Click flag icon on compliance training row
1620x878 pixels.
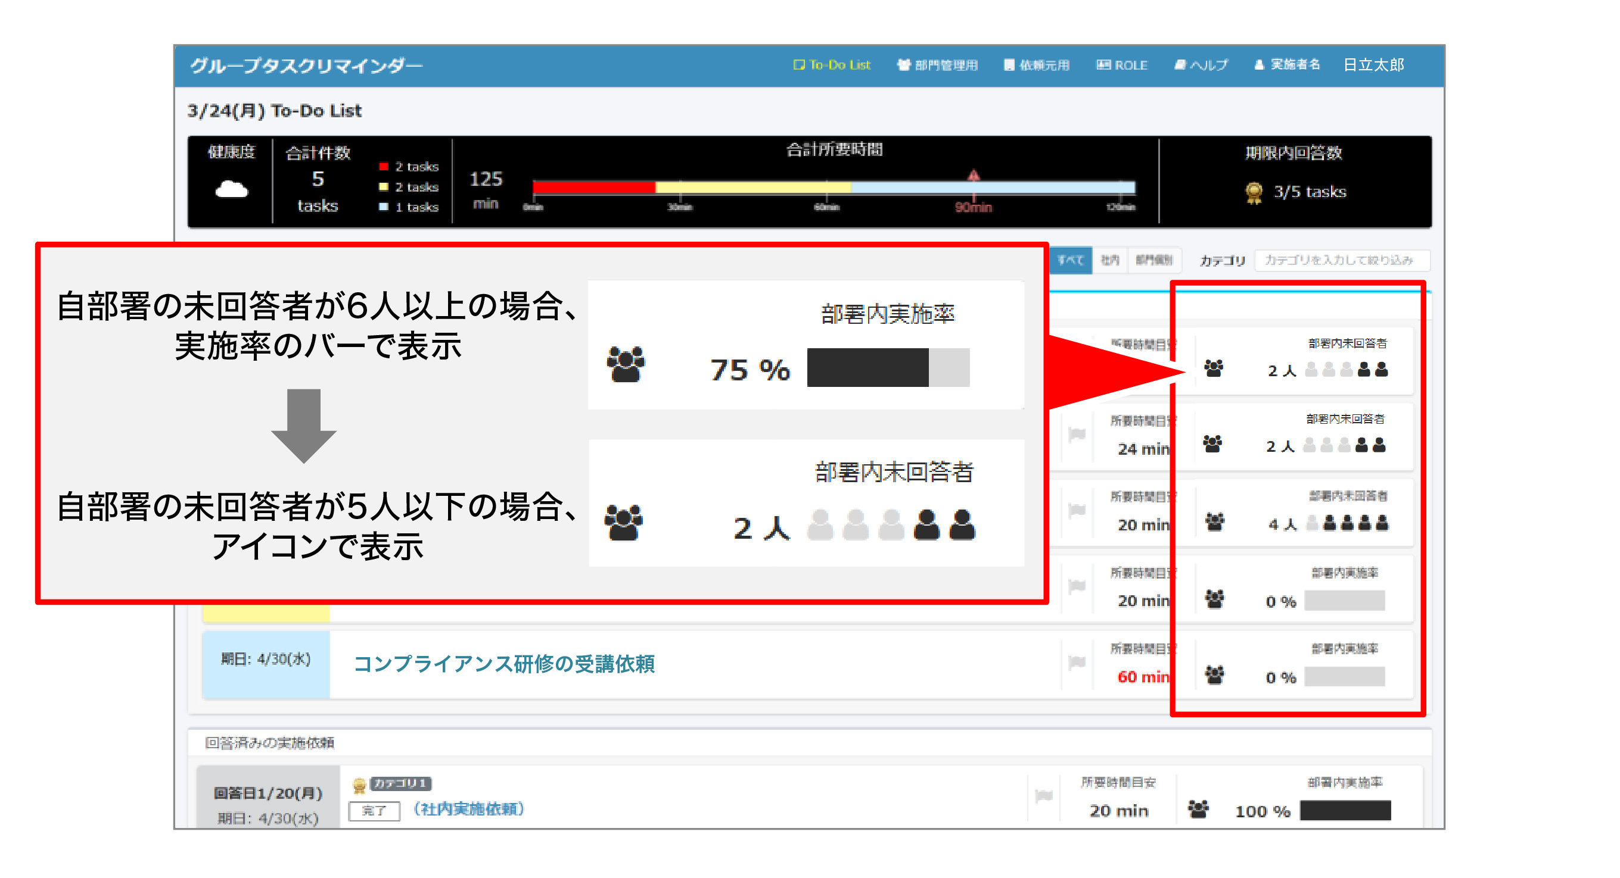tap(1077, 662)
